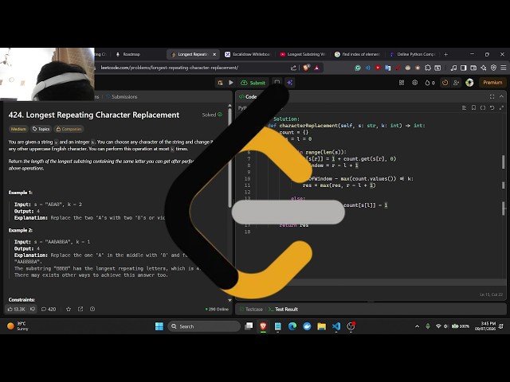Image resolution: width=510 pixels, height=382 pixels.
Task: Like the problem with thumbs-up 13.3K
Action: [x=16, y=310]
